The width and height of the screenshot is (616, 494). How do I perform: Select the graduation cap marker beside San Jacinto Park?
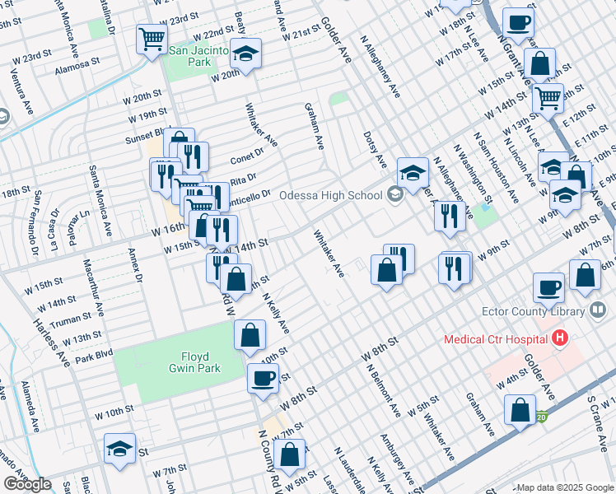[245, 54]
